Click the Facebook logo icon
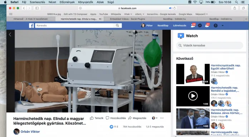 31,25
